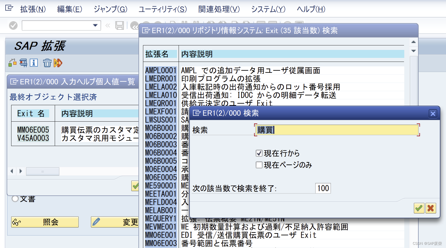
Task: Click the 検索 input field containing 購買
Action: coord(337,130)
